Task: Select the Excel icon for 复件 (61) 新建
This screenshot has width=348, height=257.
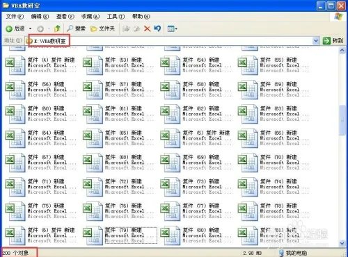Action: pyautogui.click(x=93, y=114)
